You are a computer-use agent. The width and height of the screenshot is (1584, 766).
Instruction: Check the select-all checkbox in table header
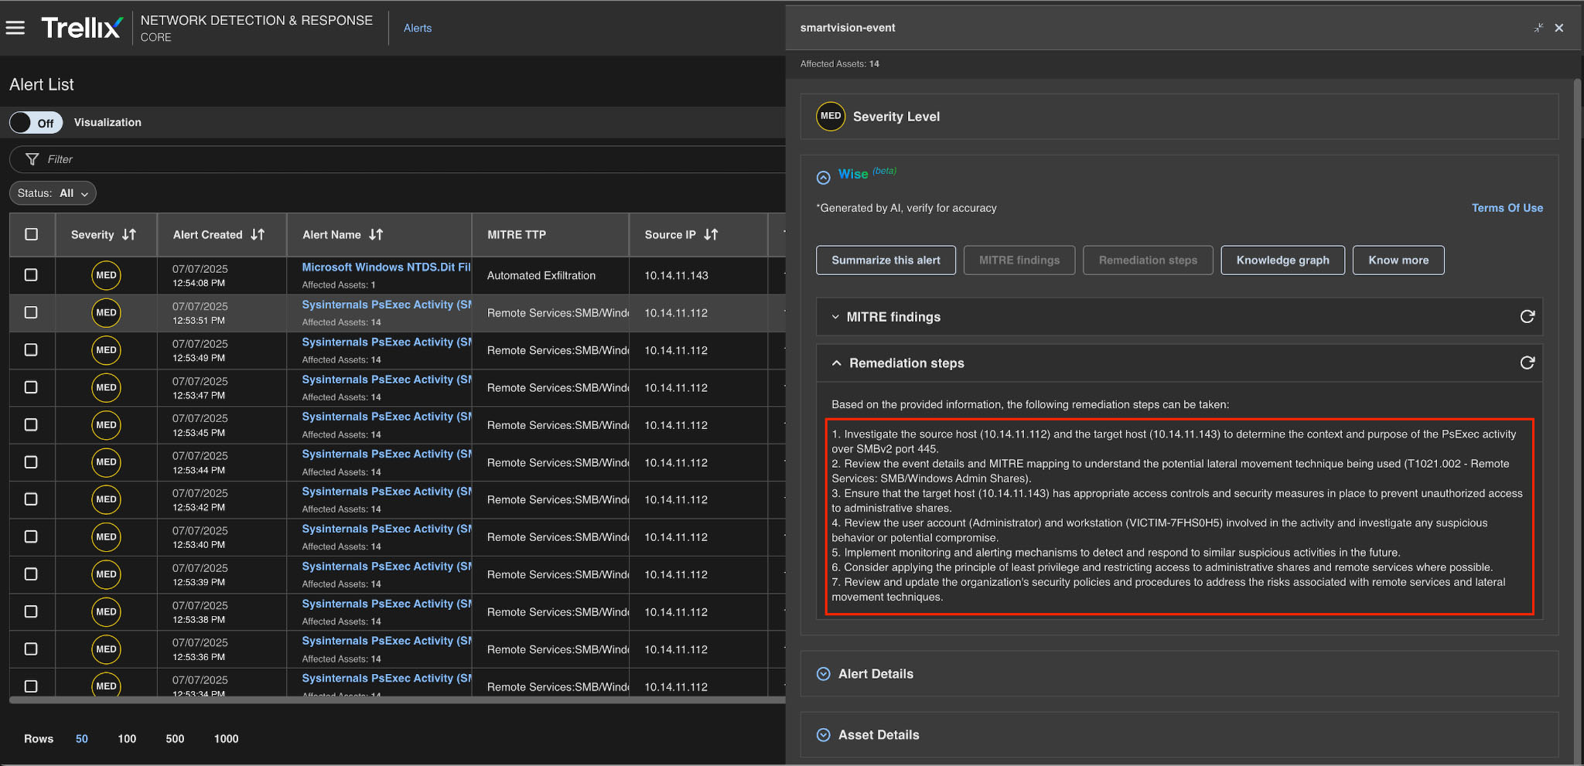32,234
